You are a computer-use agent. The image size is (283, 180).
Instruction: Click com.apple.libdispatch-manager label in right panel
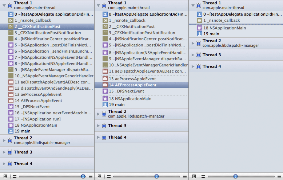click(231, 45)
